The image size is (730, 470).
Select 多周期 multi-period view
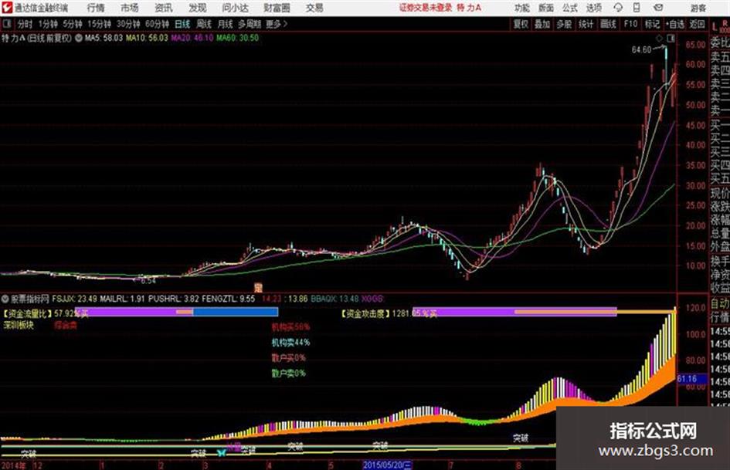[250, 24]
